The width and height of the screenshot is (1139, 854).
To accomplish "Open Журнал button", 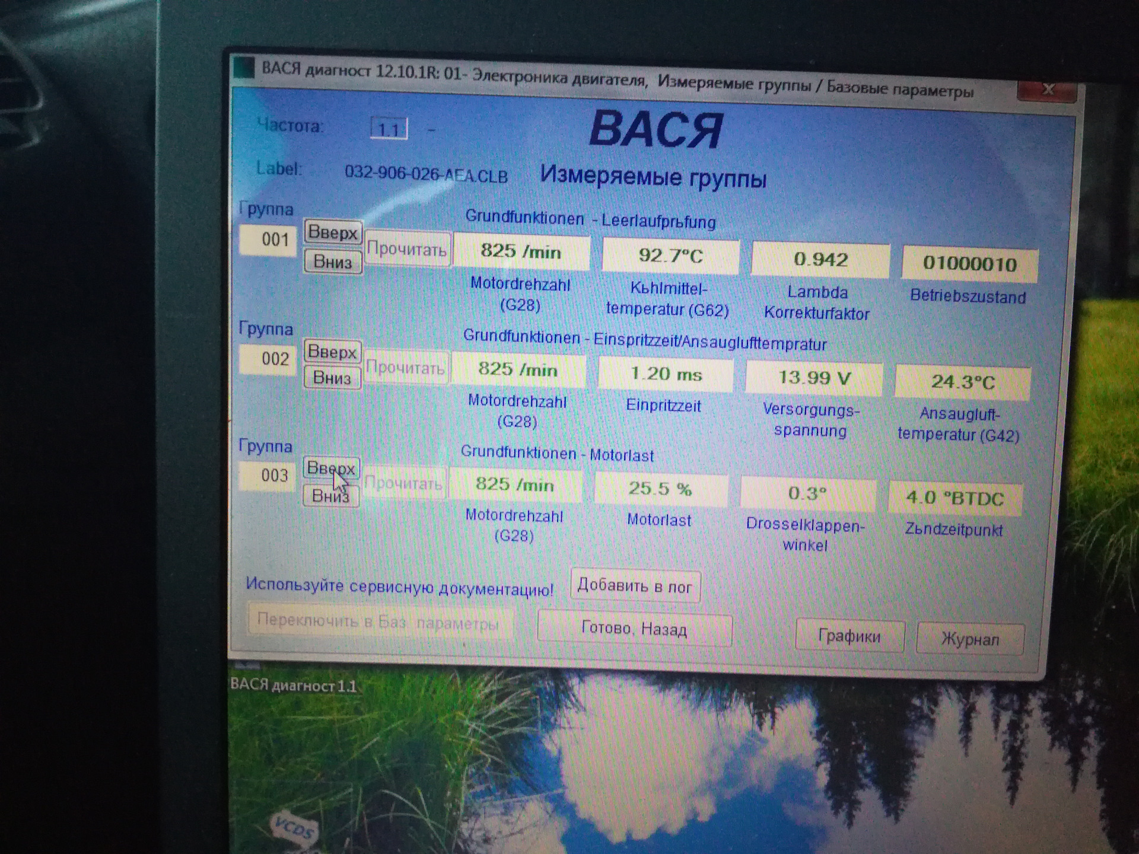I will pos(971,639).
